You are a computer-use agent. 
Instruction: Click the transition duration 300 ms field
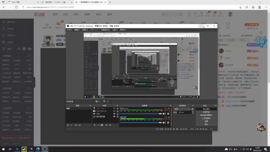click(184, 112)
